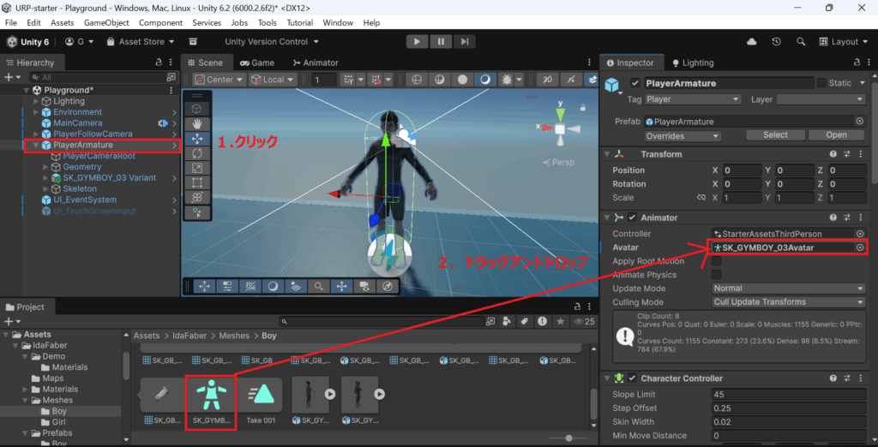Enable the Static checkbox
The image size is (878, 447).
(821, 83)
